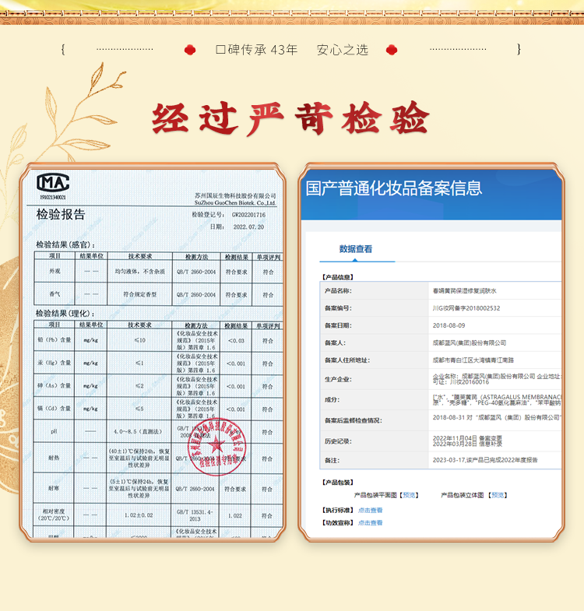The width and height of the screenshot is (584, 611).
Task: Click the 外观 row label in sensory results
Action: (55, 271)
